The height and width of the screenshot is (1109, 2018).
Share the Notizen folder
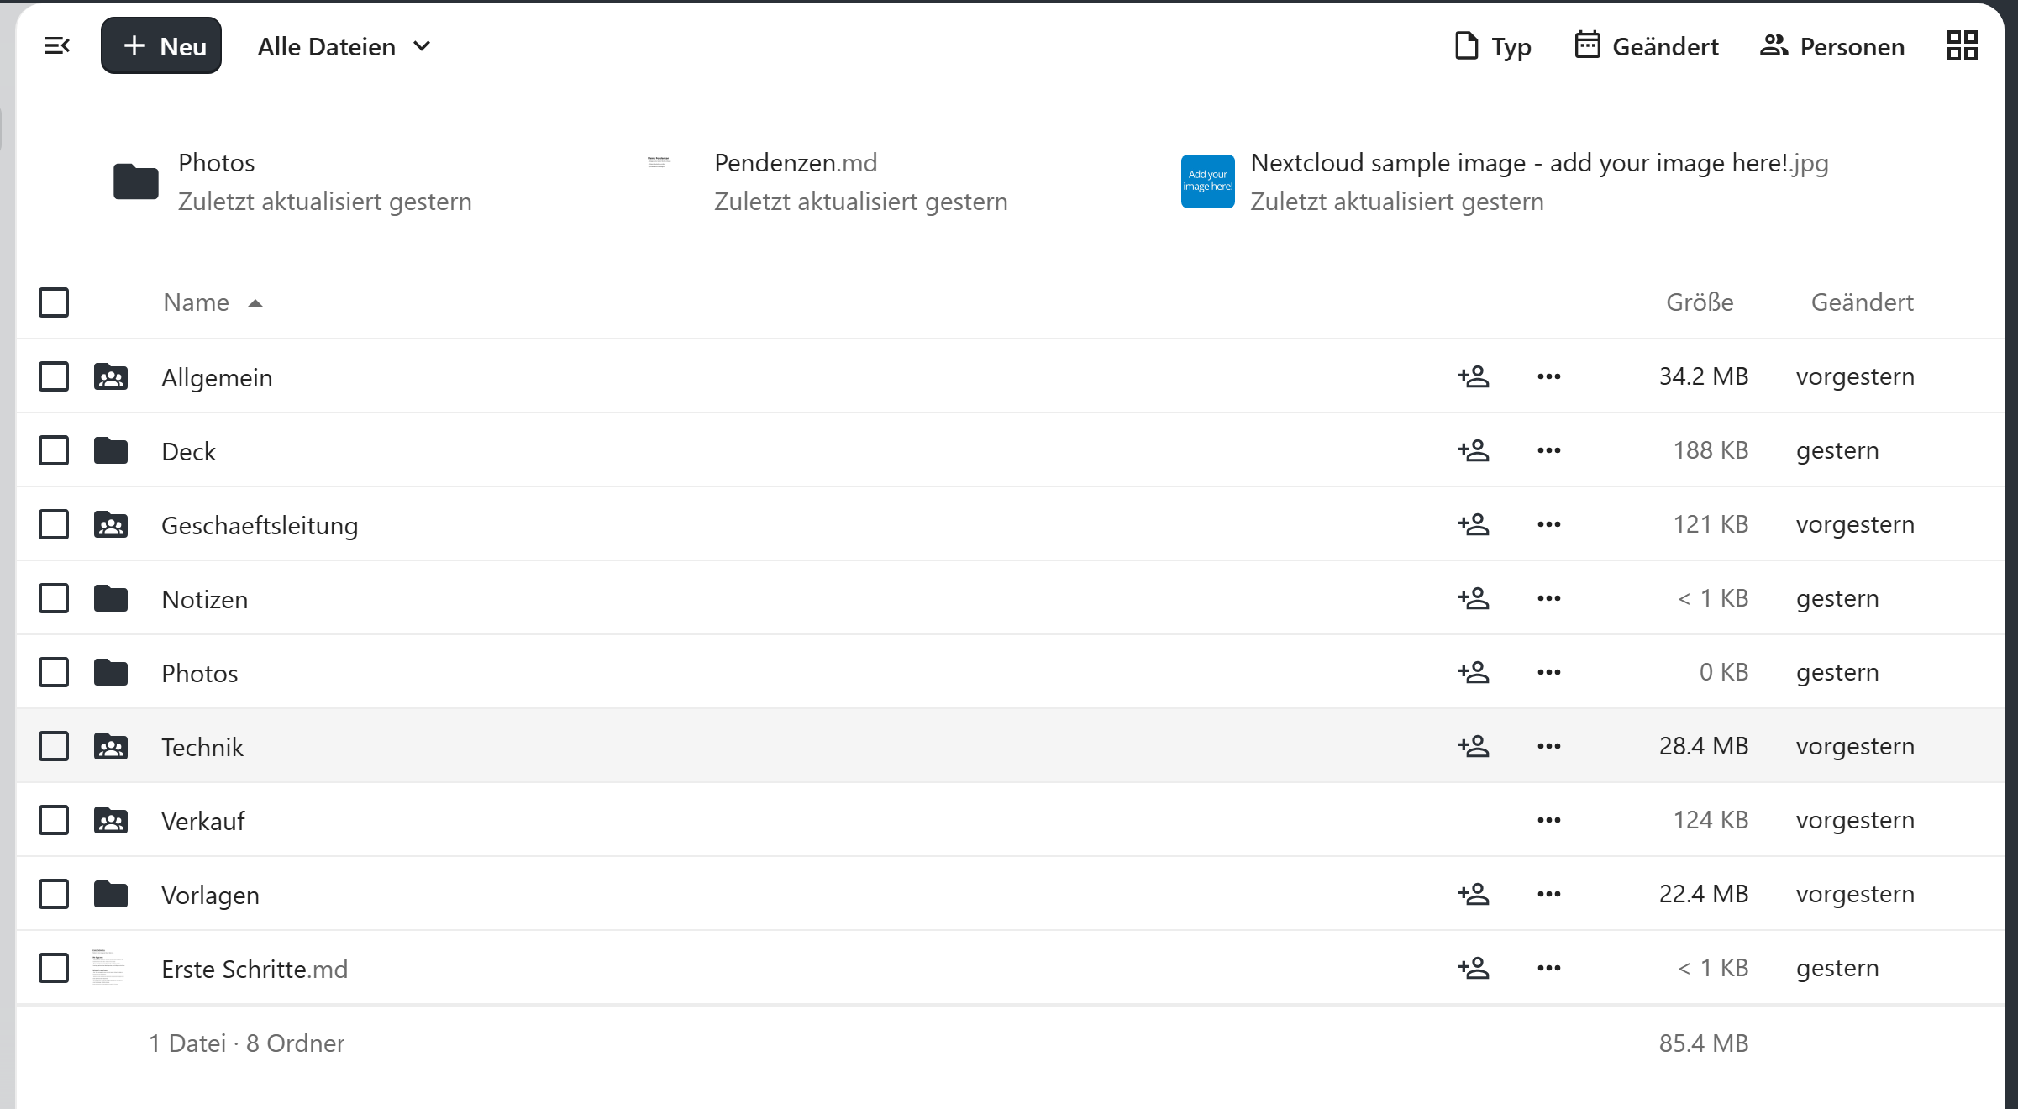1474,598
